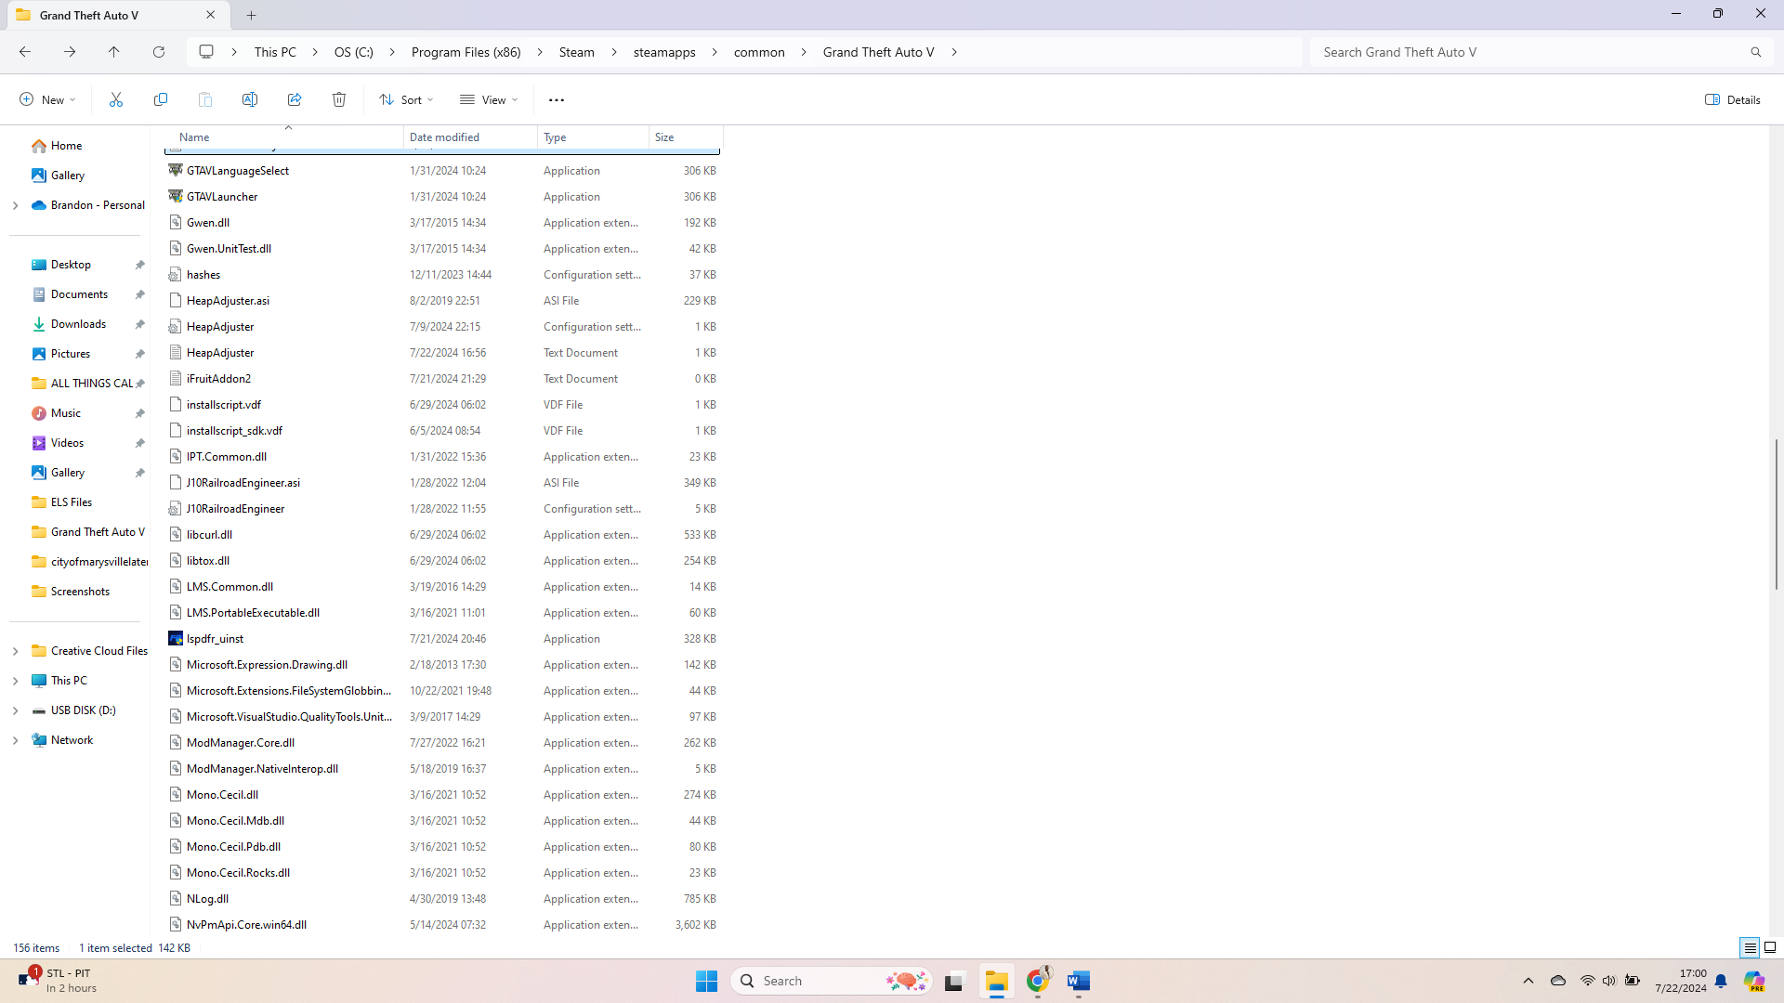This screenshot has height=1003, width=1784.
Task: Sort files by Date modified column
Action: point(445,137)
